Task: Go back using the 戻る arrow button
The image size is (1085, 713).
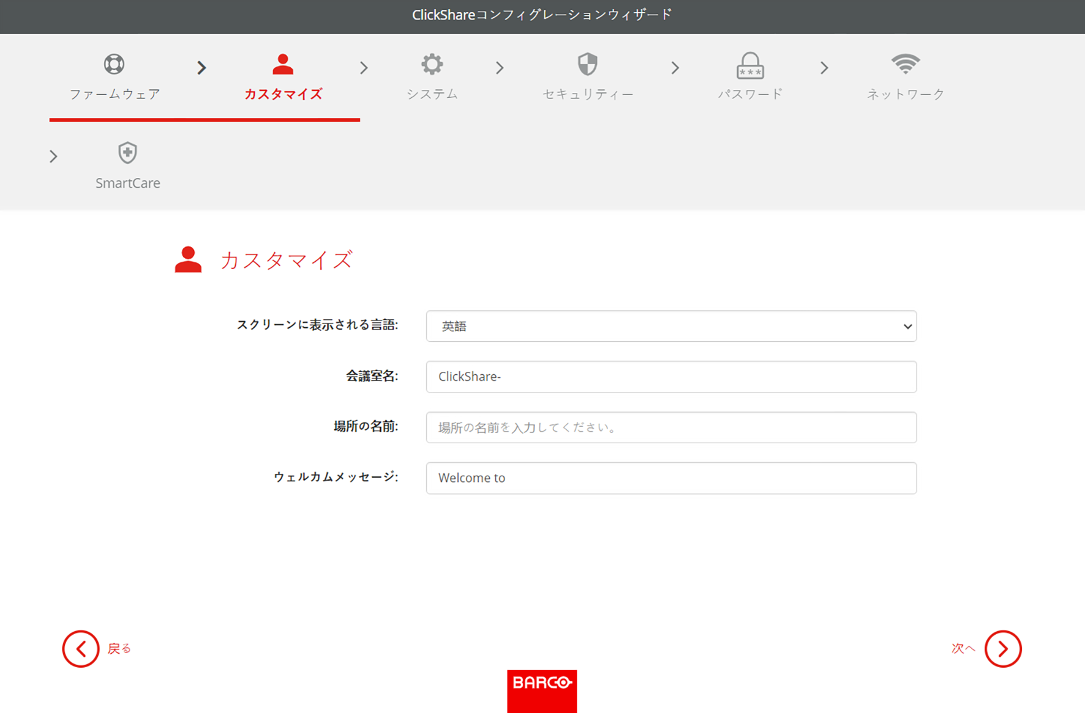Action: coord(81,649)
